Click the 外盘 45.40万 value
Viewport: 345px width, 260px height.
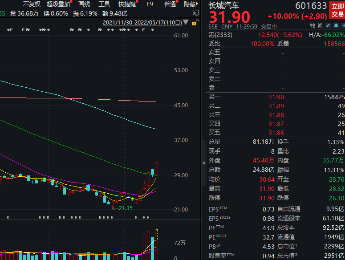point(263,160)
